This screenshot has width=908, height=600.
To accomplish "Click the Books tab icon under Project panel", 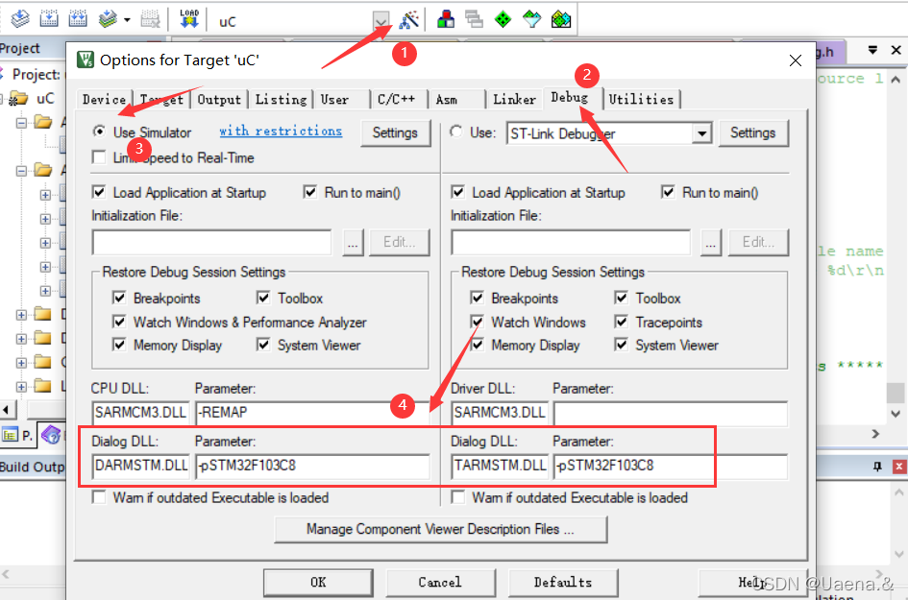I will point(51,435).
